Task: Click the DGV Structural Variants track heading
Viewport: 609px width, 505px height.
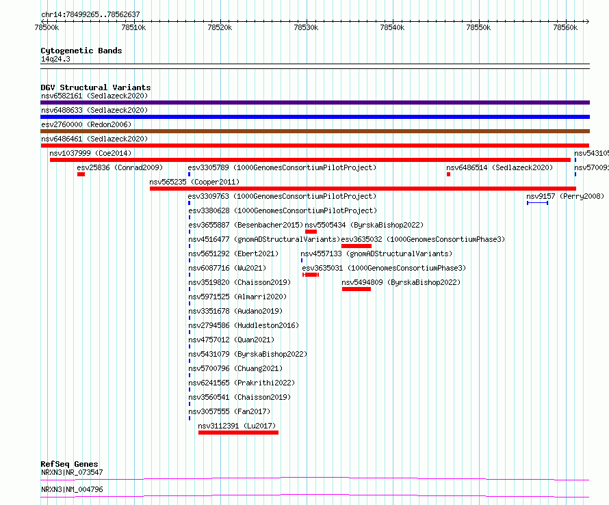Action: 96,87
